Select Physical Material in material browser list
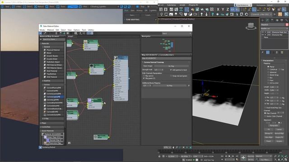Image resolution: width=289 pixels, height=162 pixels. pyautogui.click(x=53, y=50)
